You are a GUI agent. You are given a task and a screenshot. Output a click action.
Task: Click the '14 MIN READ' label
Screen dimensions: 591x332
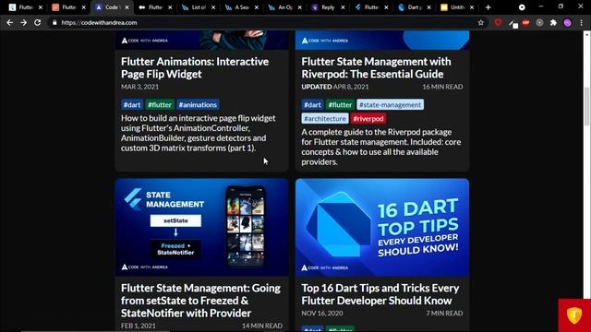click(262, 326)
